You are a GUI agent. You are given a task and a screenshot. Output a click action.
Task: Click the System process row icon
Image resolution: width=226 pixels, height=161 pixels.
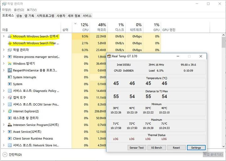click(10, 84)
